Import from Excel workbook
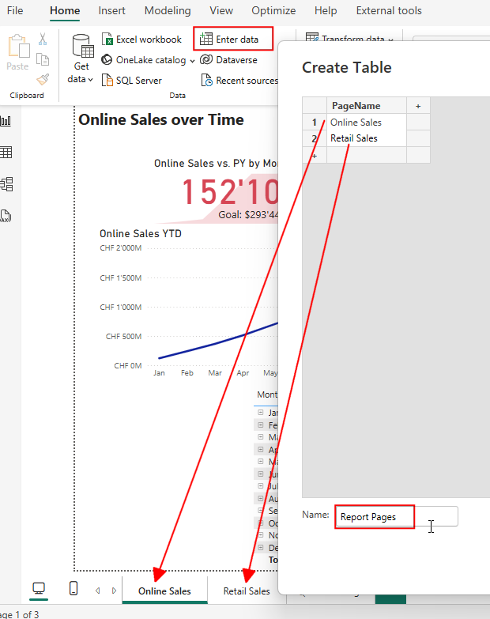The height and width of the screenshot is (619, 490). (141, 40)
